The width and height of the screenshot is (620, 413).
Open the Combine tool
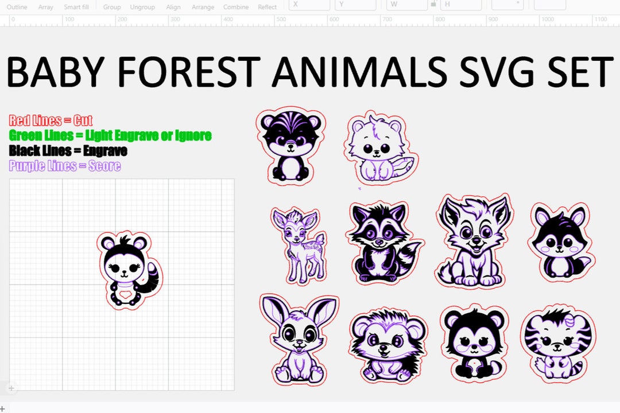(x=235, y=7)
